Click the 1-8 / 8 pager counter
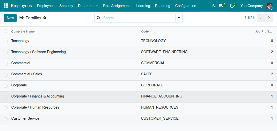This screenshot has width=277, height=131. (250, 18)
